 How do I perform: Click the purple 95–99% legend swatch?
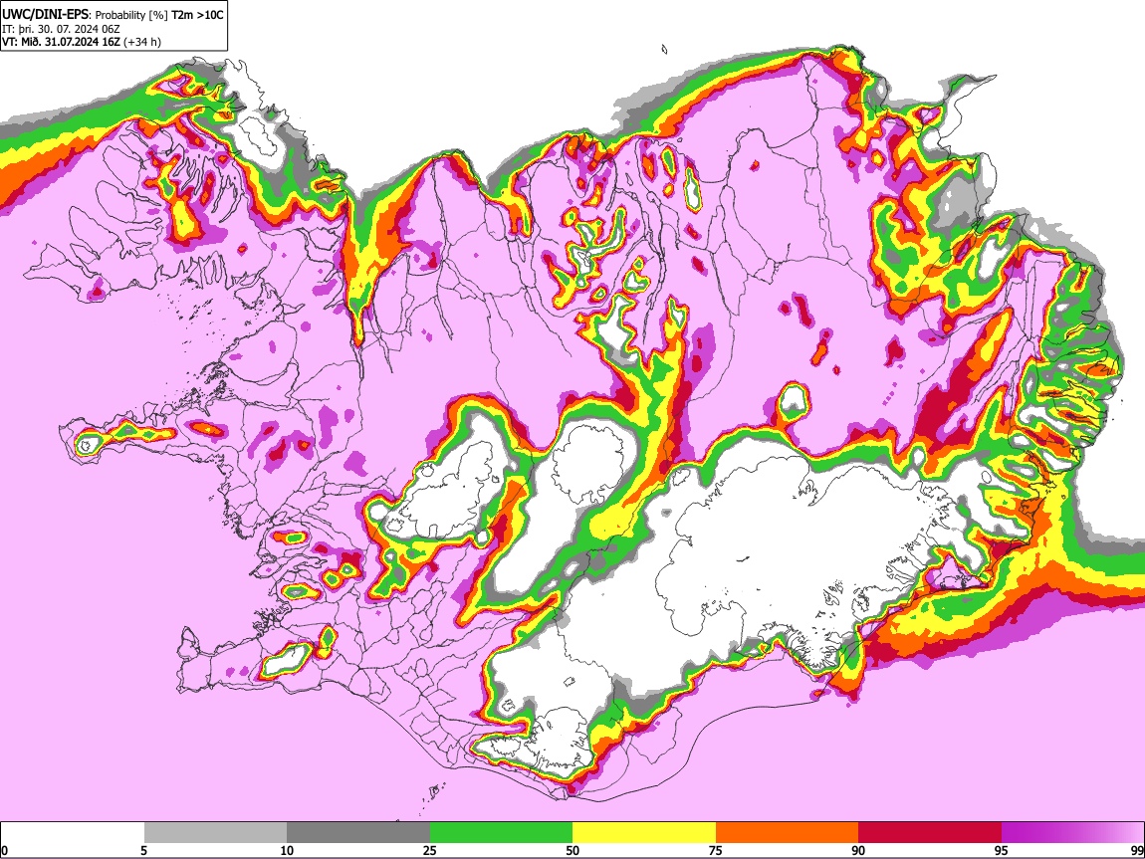tap(1072, 832)
